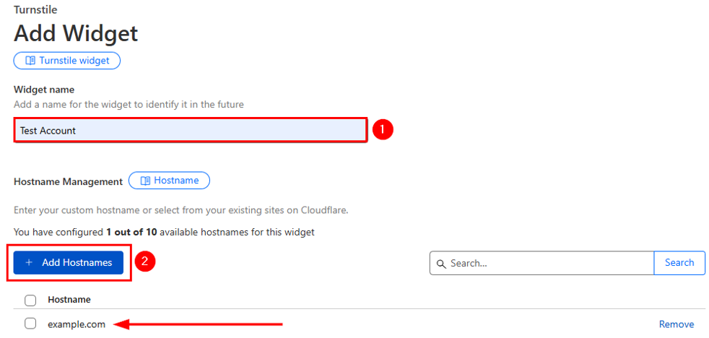Click the book icon beside Hostname label
This screenshot has height=338, width=709.
click(145, 181)
